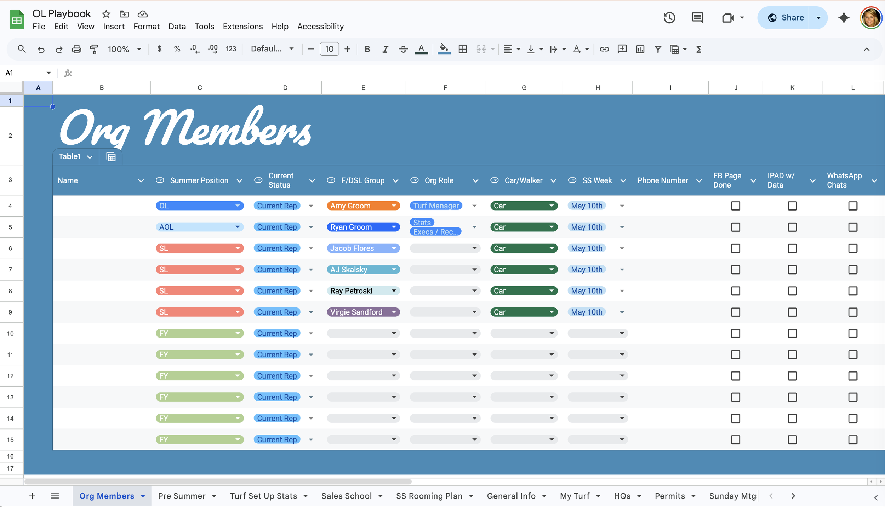
Task: Expand the zoom level 100% dropdown
Action: [x=139, y=49]
